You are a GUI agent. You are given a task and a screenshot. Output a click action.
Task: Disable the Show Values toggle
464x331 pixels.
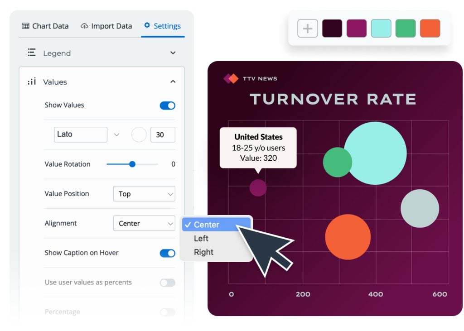tap(167, 105)
